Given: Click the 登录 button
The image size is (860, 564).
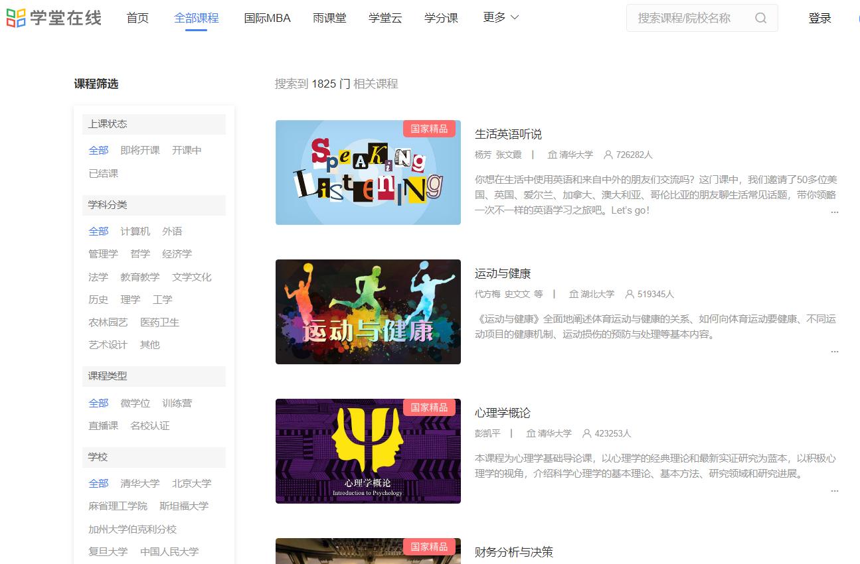Looking at the screenshot, I should pos(819,18).
